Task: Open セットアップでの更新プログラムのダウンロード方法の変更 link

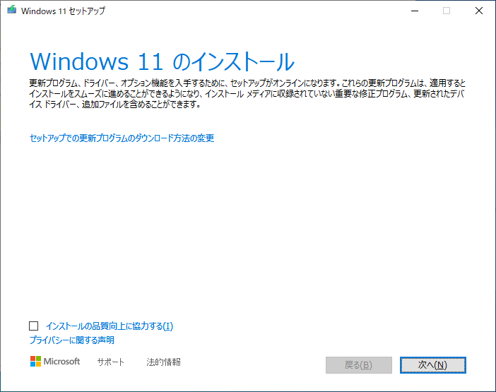Action: coord(122,138)
